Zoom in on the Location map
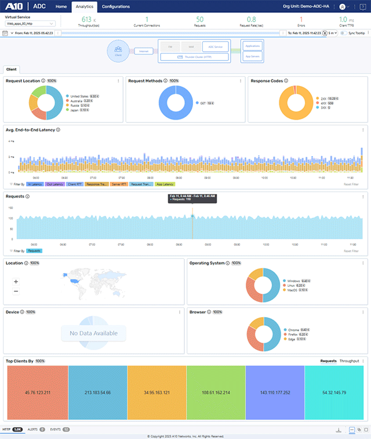The width and height of the screenshot is (371, 439). (15, 281)
